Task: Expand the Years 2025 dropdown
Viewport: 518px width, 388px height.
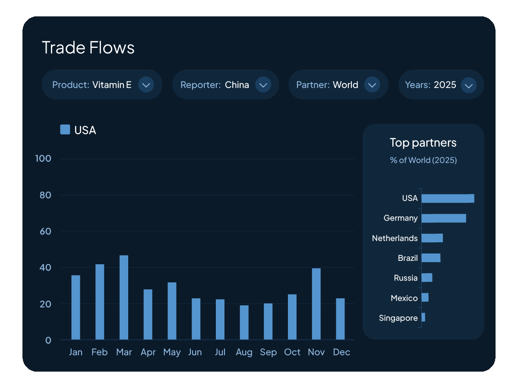Action: coord(441,84)
